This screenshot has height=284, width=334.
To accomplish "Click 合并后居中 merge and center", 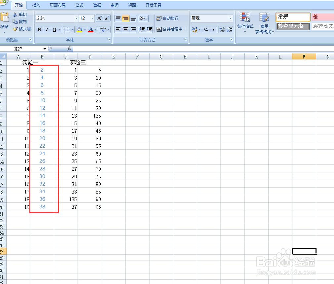I will [x=170, y=29].
